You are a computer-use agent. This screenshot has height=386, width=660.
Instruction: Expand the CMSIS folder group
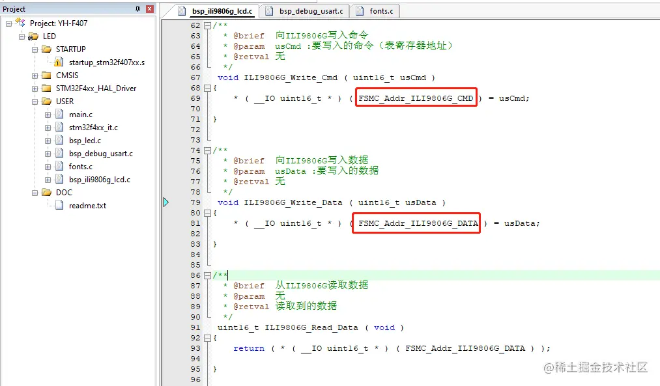pyautogui.click(x=35, y=76)
